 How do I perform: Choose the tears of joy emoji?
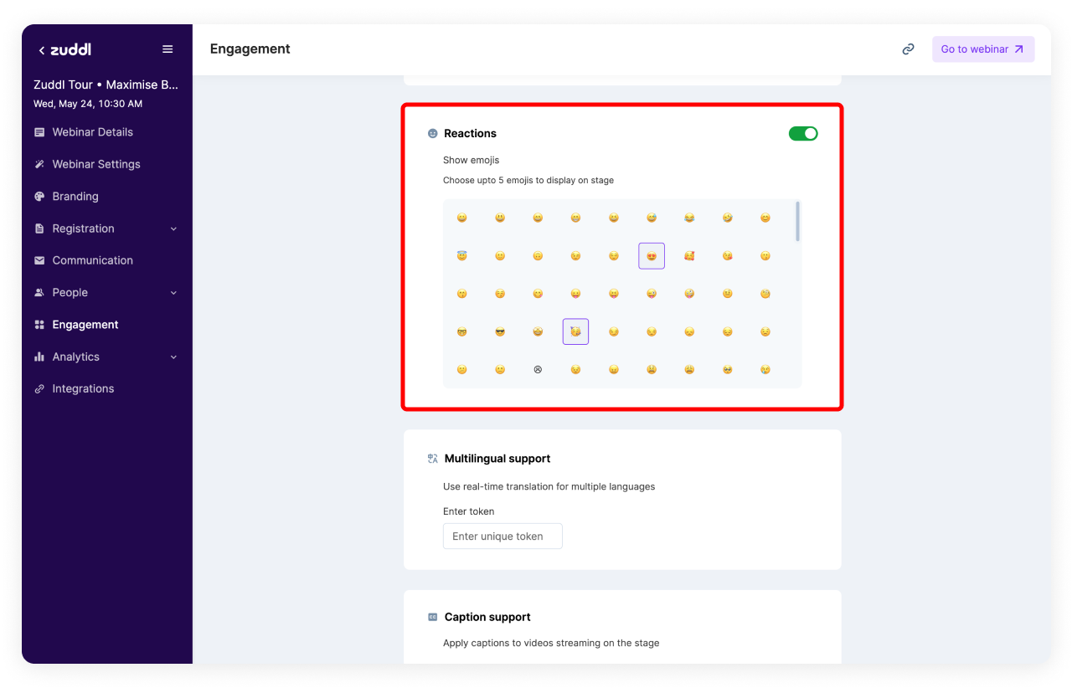point(689,218)
